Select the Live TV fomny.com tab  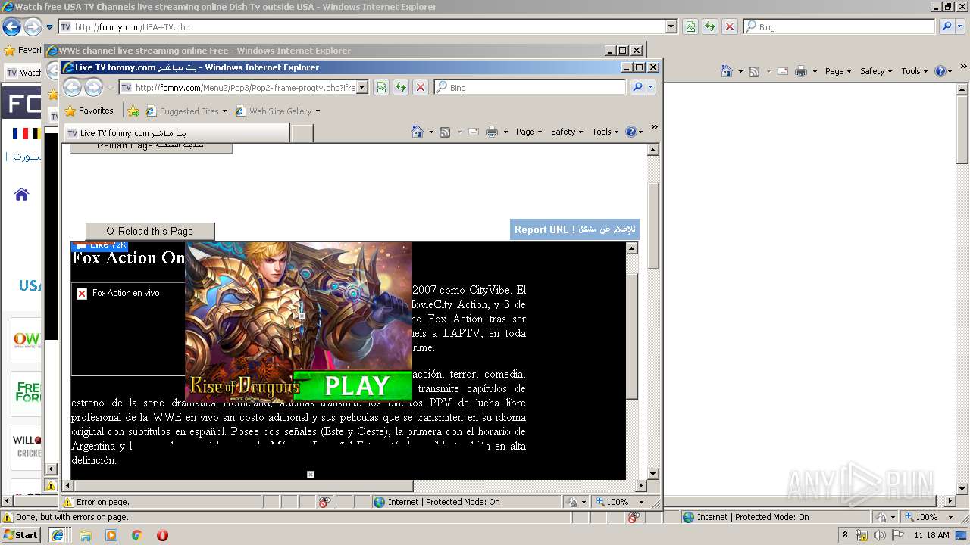coord(177,133)
